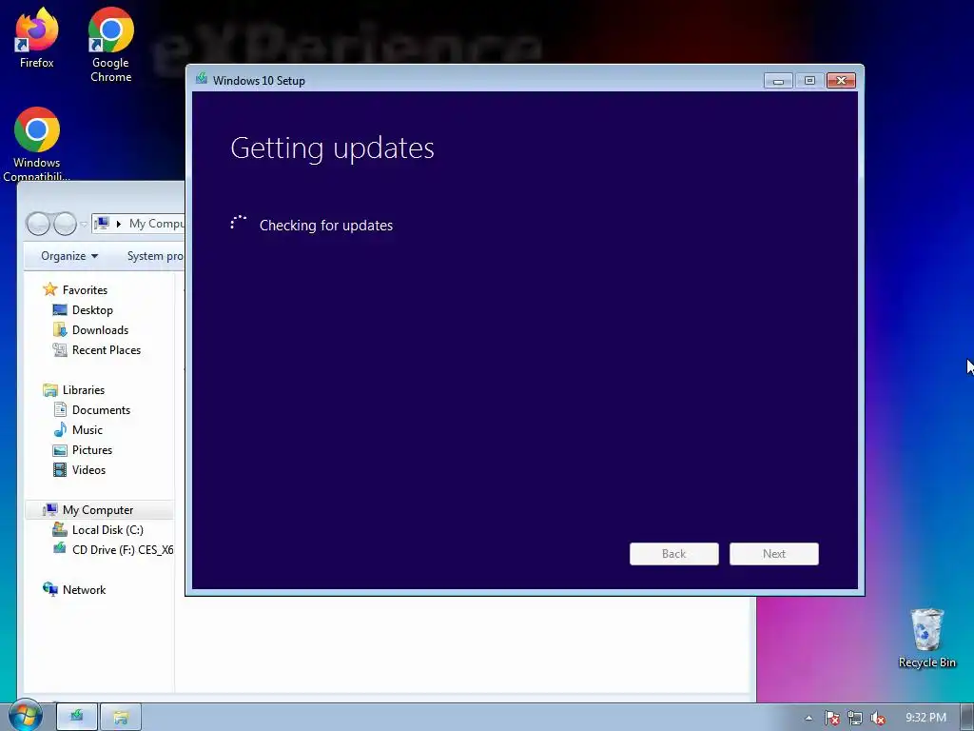The image size is (974, 731).
Task: Select My Computer in navigation pane
Action: tap(99, 510)
